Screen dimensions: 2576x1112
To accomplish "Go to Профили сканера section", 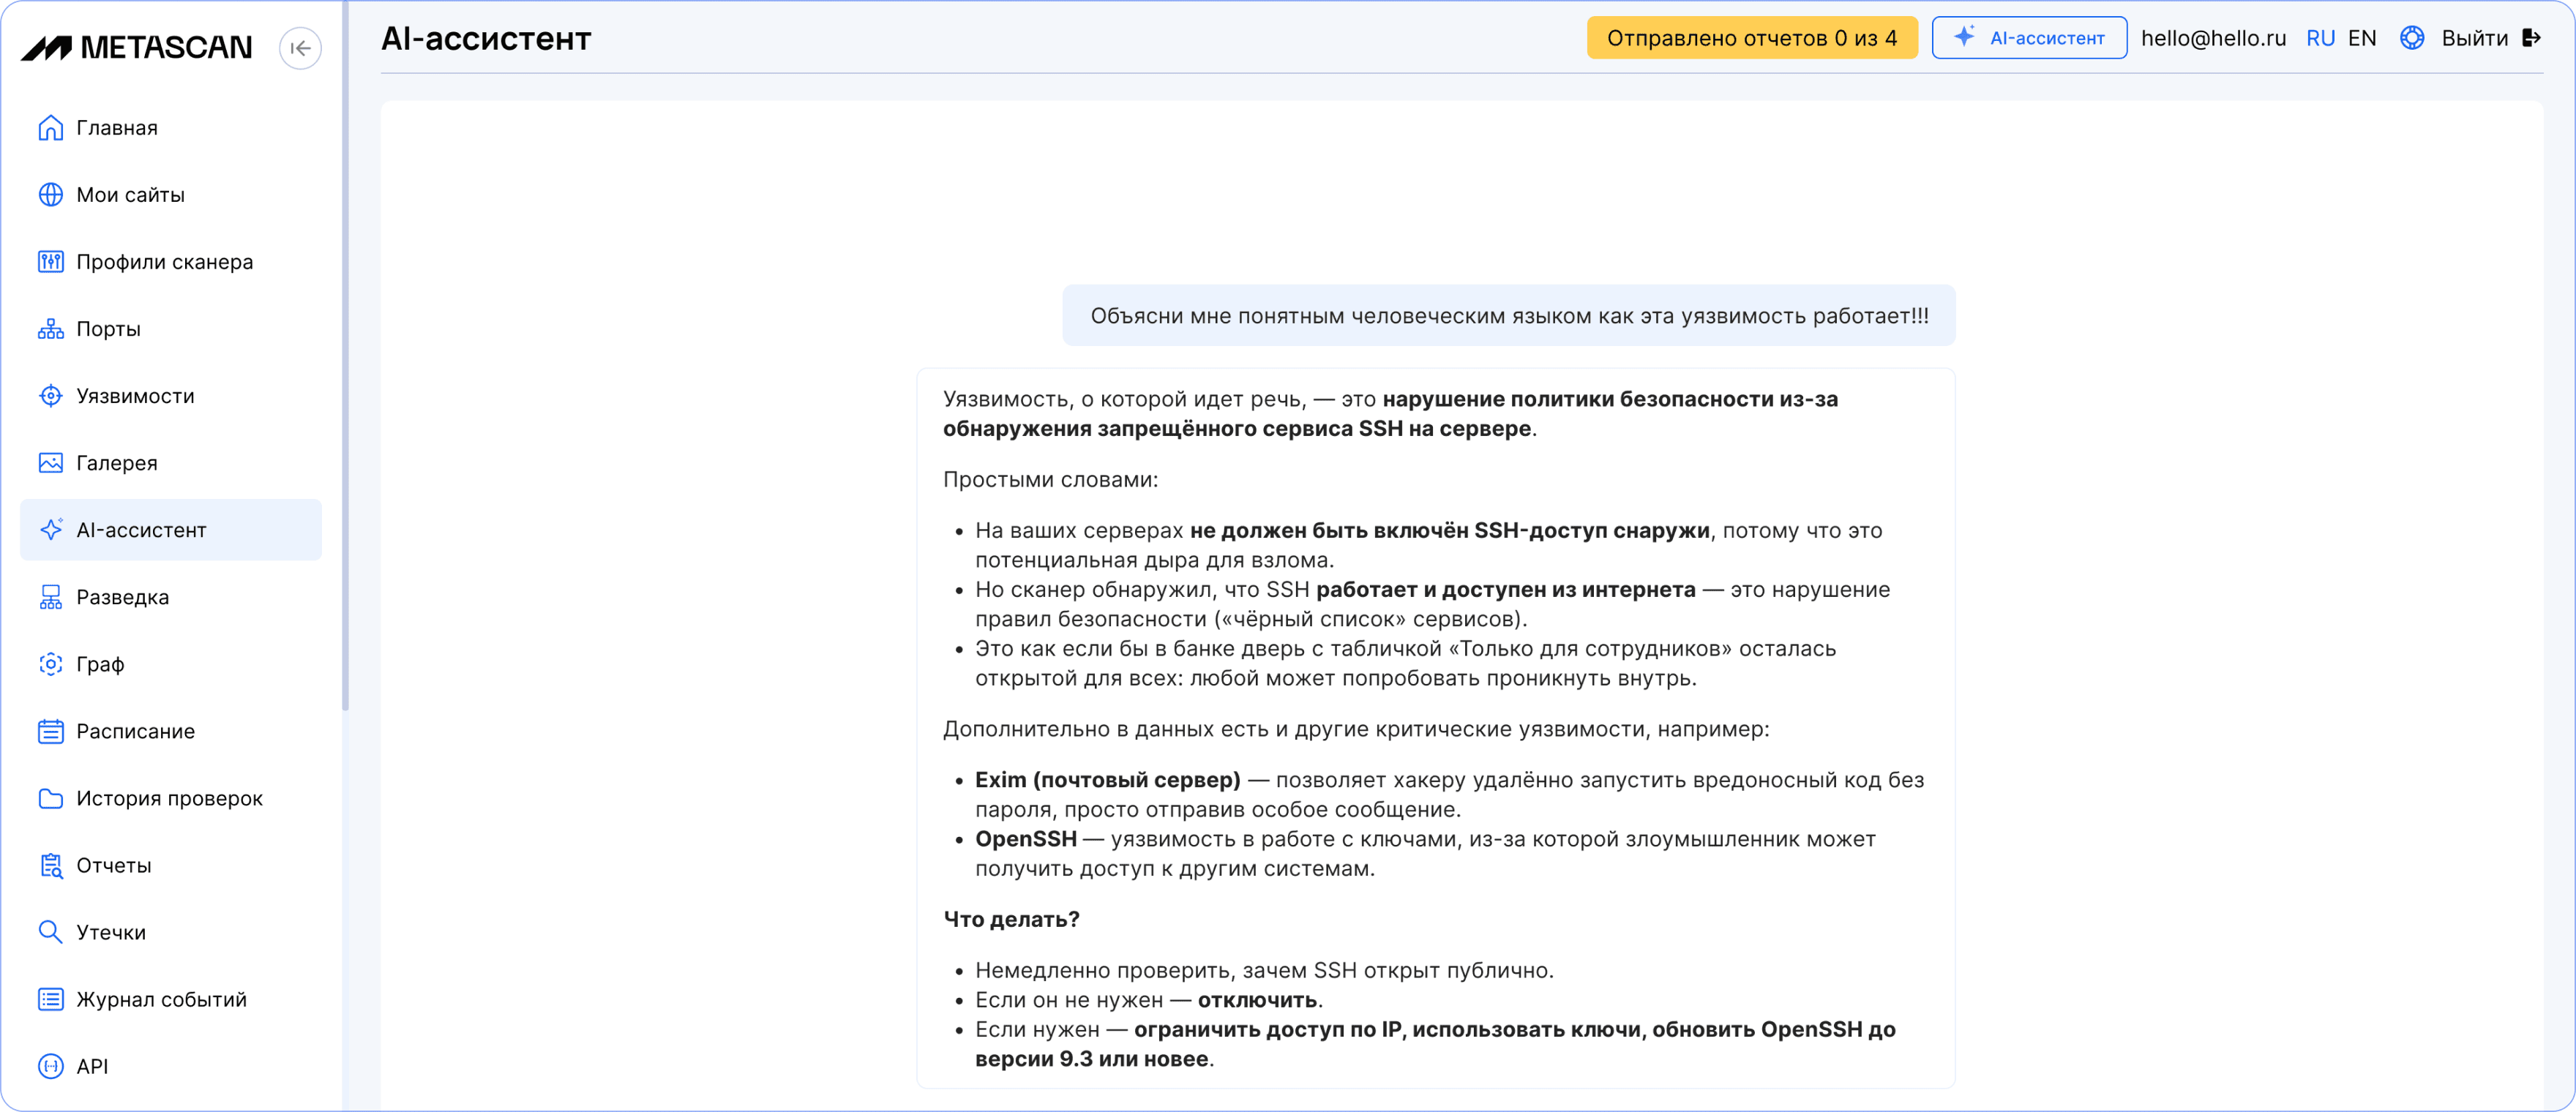I will point(171,262).
